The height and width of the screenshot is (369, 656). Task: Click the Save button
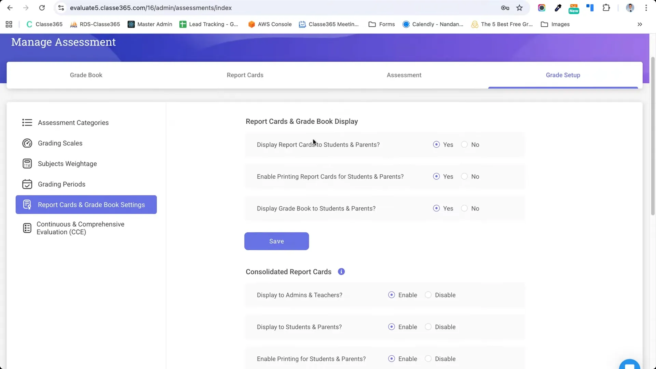click(x=276, y=241)
